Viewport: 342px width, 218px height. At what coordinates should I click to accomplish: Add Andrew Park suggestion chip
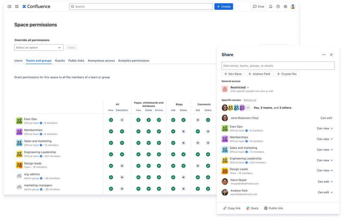[259, 74]
